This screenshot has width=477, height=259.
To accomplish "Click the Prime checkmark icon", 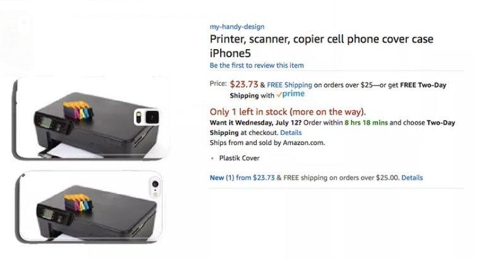I will coord(279,95).
